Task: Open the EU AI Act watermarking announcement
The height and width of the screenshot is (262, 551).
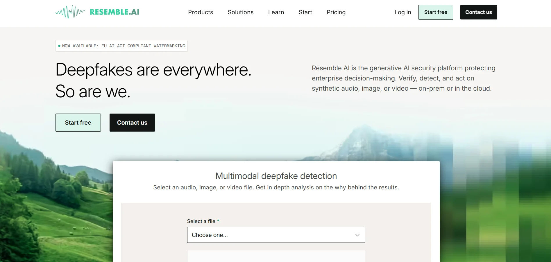Action: pyautogui.click(x=121, y=46)
